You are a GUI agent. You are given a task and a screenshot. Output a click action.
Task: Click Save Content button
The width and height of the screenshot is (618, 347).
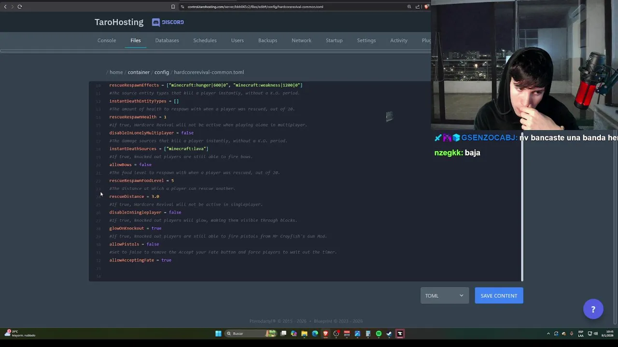(499, 295)
